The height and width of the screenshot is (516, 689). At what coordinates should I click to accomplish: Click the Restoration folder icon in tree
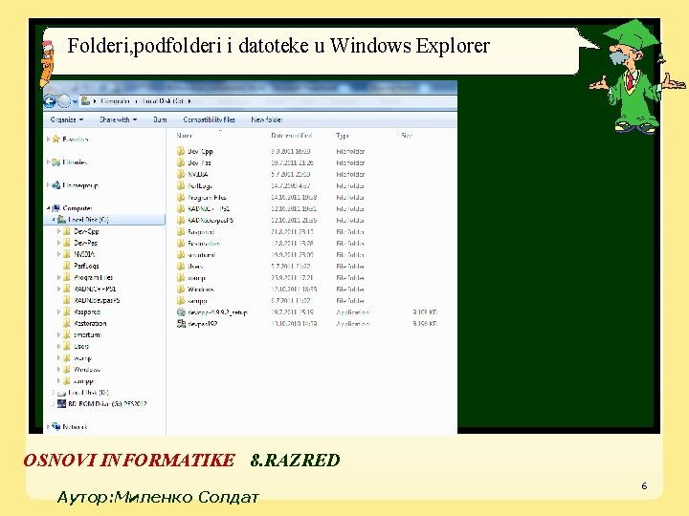click(x=67, y=323)
